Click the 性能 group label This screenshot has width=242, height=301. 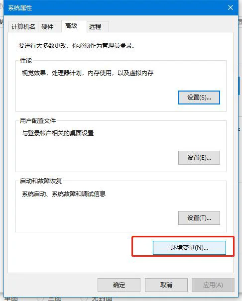(26, 61)
